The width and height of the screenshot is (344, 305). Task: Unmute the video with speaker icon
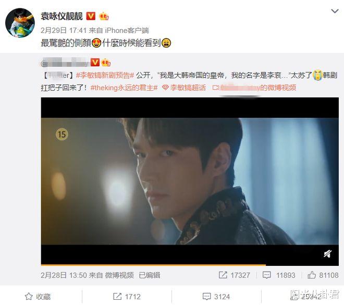click(x=328, y=254)
